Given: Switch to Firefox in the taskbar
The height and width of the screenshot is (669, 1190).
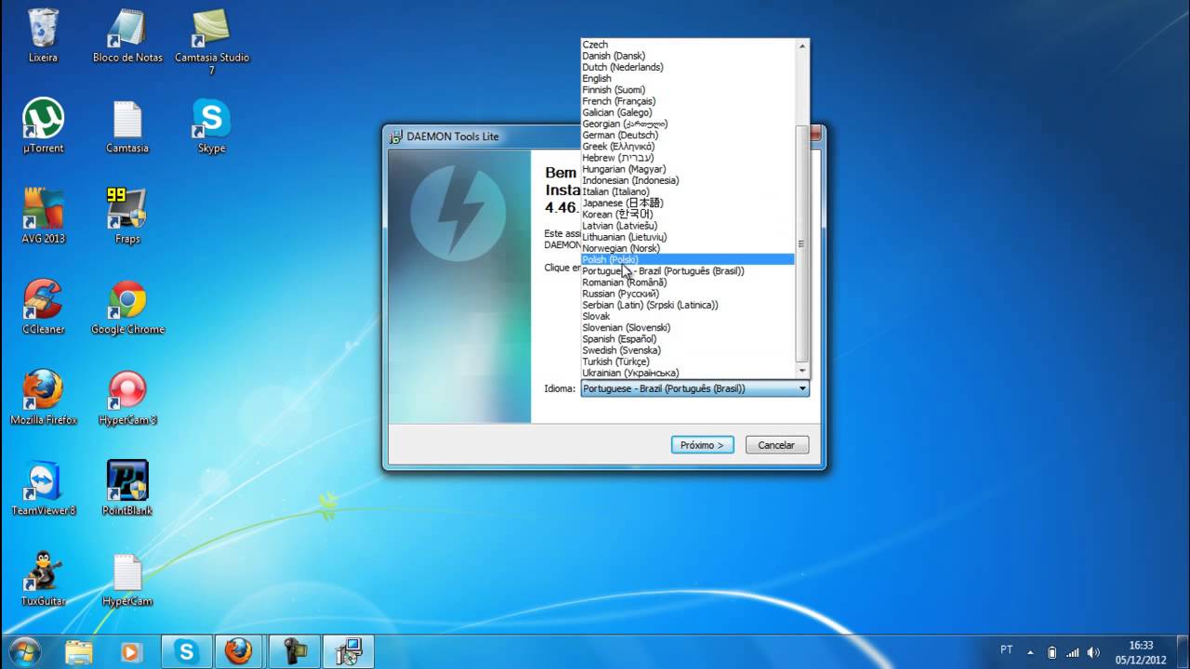Looking at the screenshot, I should click(x=241, y=651).
